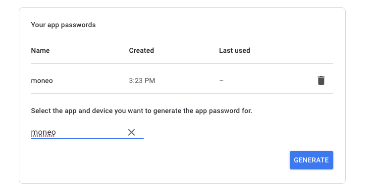Image resolution: width=367 pixels, height=195 pixels.
Task: Click the Name column header
Action: pos(40,50)
